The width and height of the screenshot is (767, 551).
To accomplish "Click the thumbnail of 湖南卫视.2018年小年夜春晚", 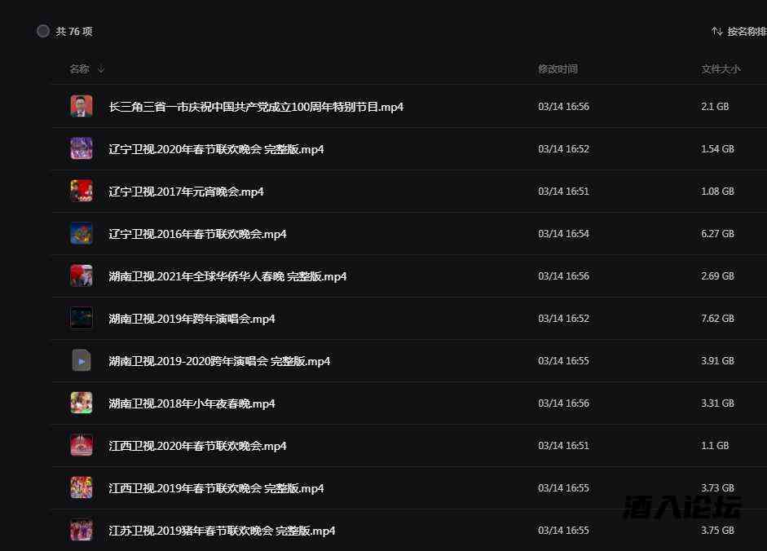I will pos(81,403).
